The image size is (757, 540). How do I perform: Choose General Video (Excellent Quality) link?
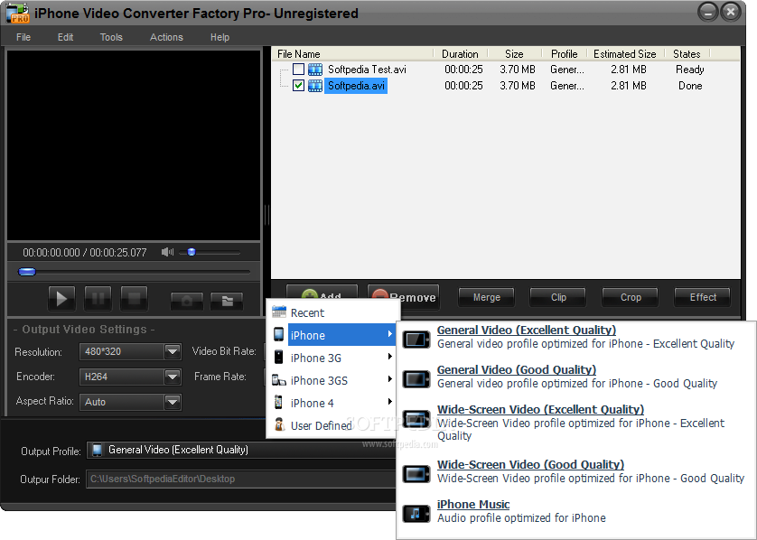[527, 331]
